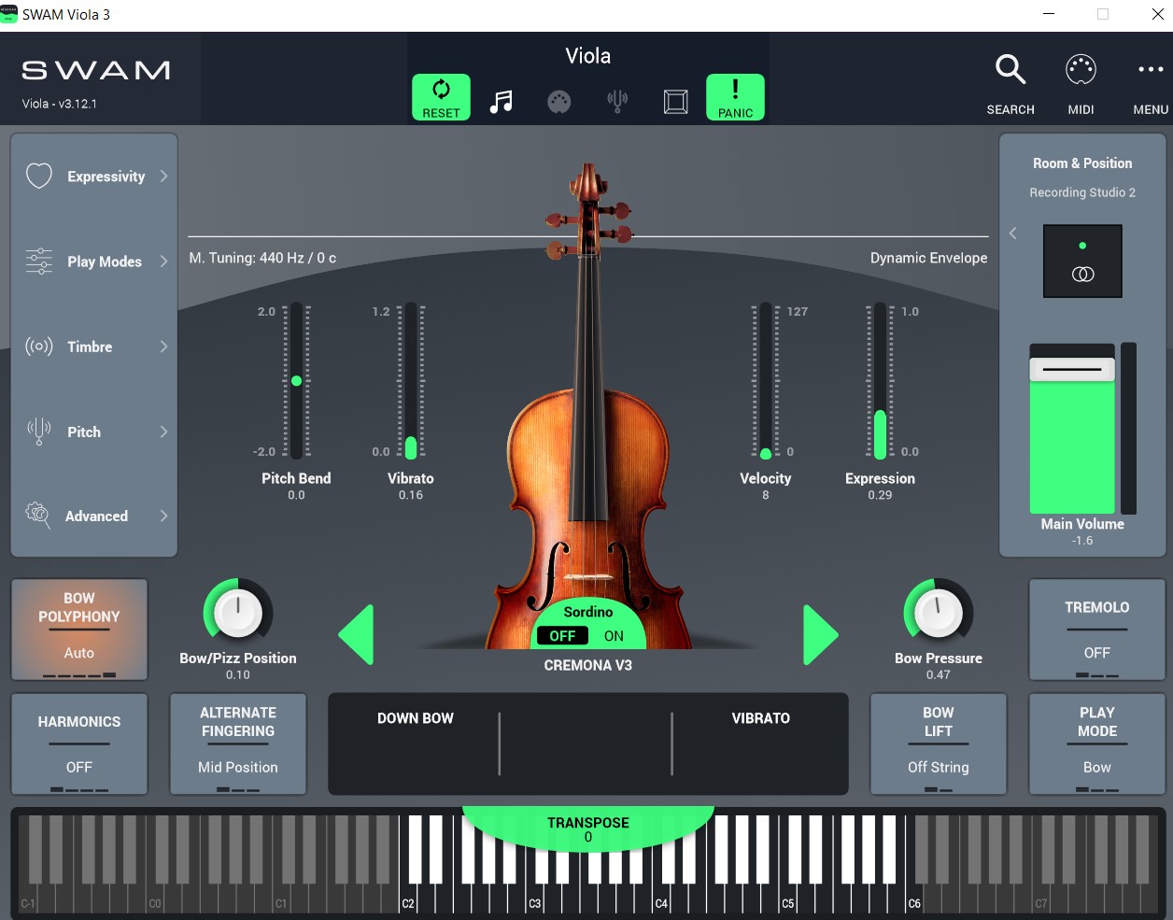Click the Bow Pressure knob
This screenshot has width=1173, height=920.
(939, 614)
